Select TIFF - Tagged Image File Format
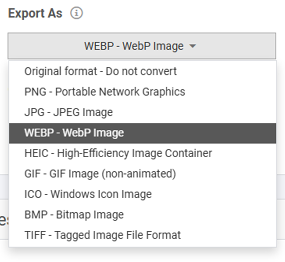Image resolution: width=285 pixels, height=262 pixels. (143, 235)
